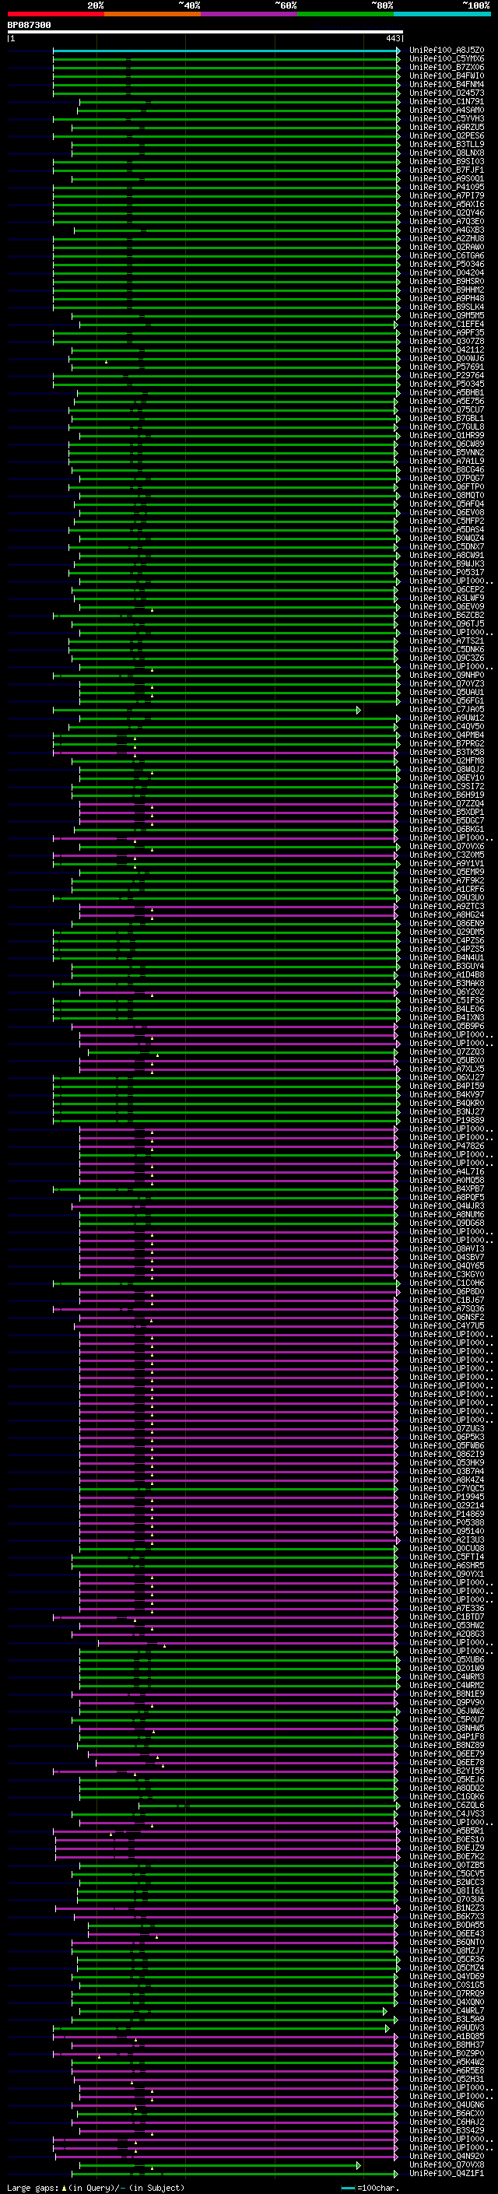Viewport: 498px width, 2194px height.
Task: Select the UniRef100_C6ZQL6 label
Action: coord(447,1805)
